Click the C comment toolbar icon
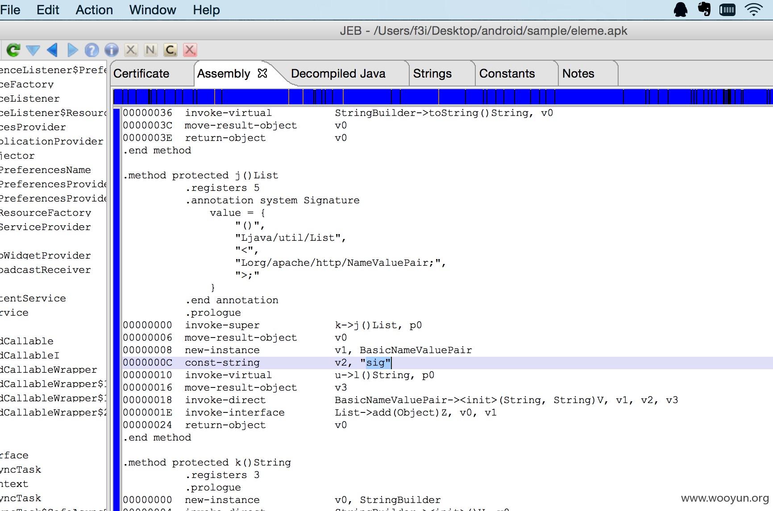The width and height of the screenshot is (773, 511). pyautogui.click(x=170, y=50)
